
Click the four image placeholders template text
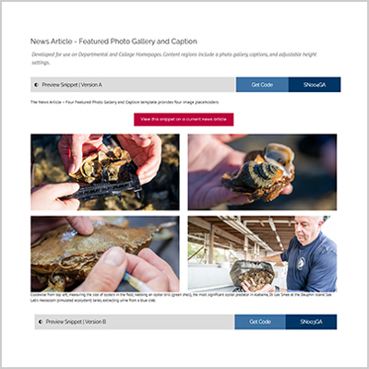pos(125,102)
